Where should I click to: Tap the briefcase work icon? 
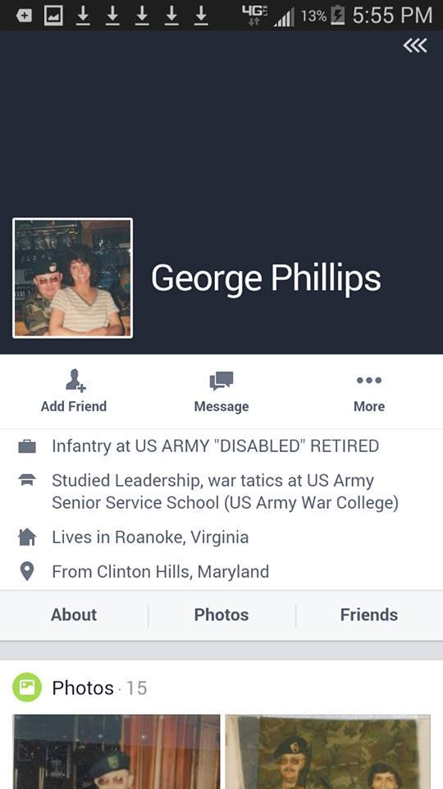26,446
